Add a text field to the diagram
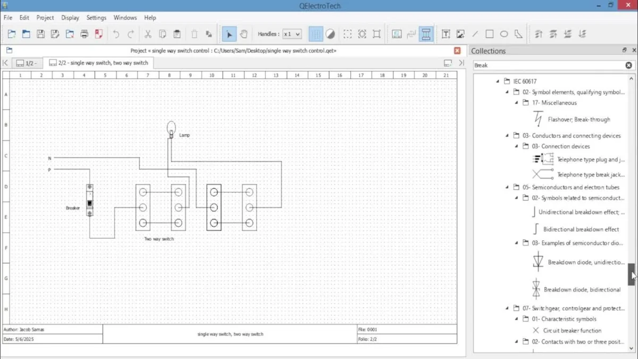Image resolution: width=638 pixels, height=359 pixels. click(x=446, y=34)
